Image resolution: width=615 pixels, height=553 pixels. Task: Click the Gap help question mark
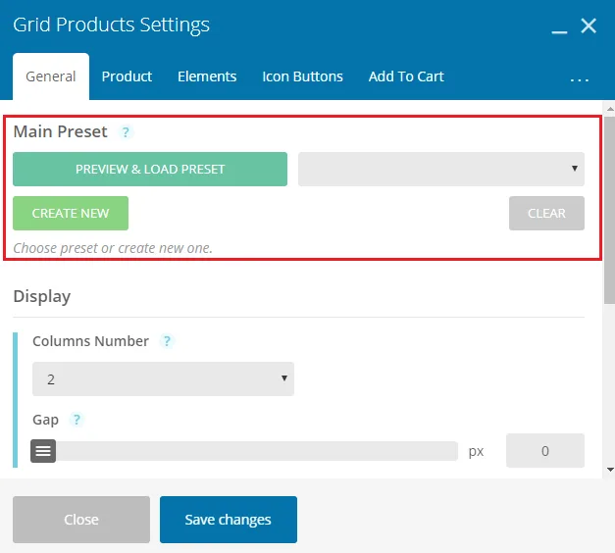coord(77,420)
